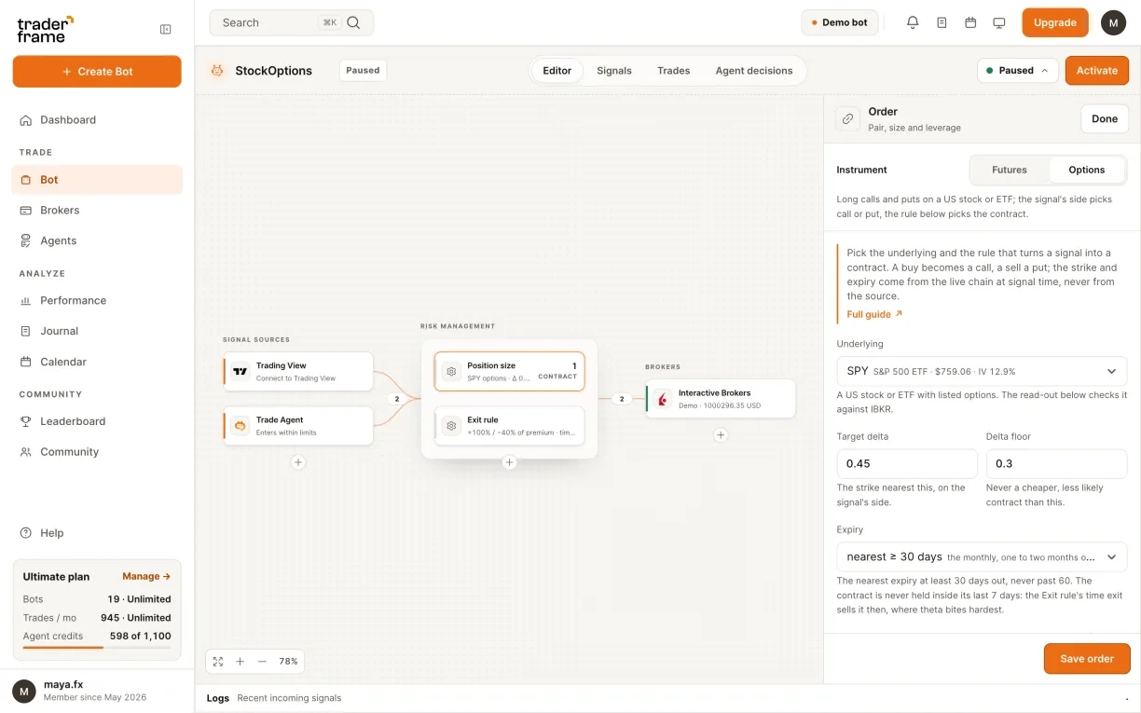Open the Paused status dropdown
The height and width of the screenshot is (713, 1141).
pos(1018,70)
